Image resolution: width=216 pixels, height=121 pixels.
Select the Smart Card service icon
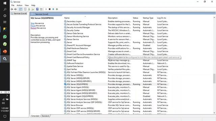tap(65, 51)
